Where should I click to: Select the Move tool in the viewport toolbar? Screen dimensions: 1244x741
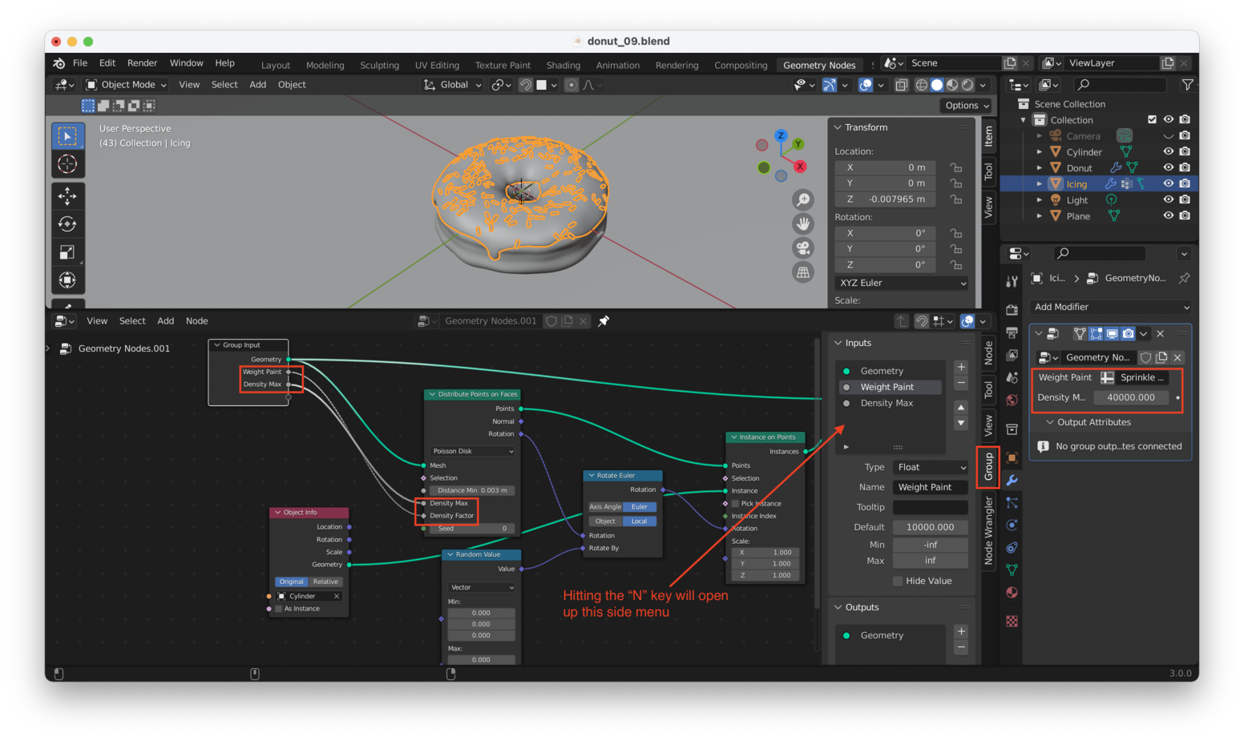tap(67, 195)
